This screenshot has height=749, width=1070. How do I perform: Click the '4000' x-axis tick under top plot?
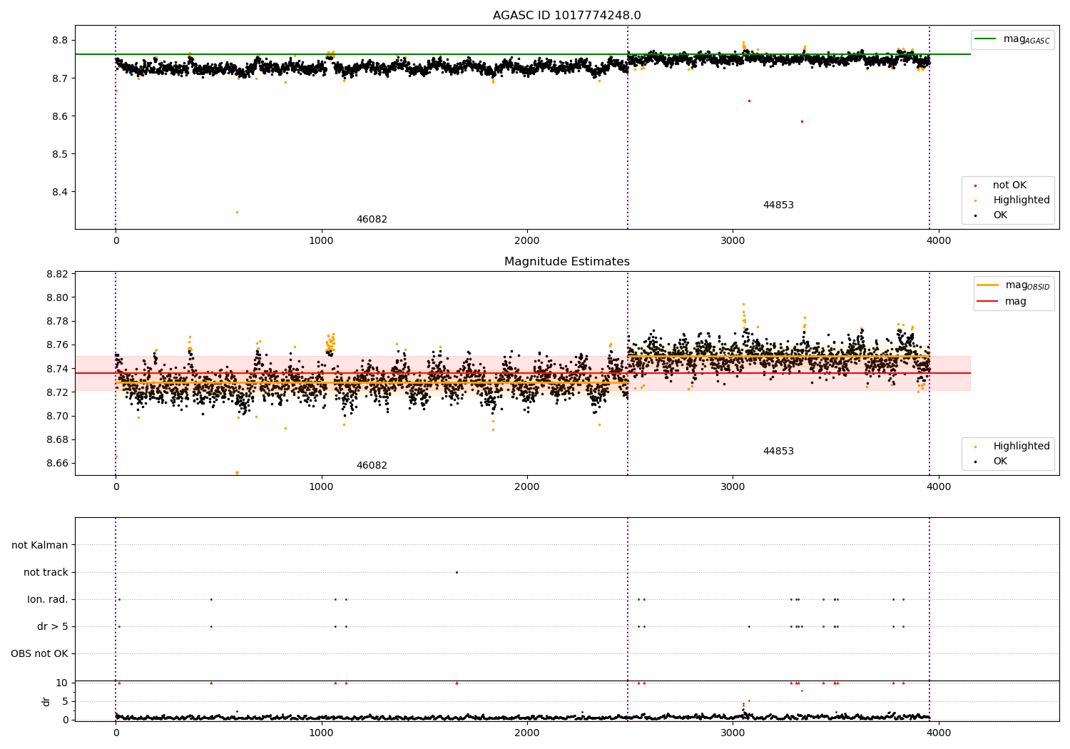939,241
